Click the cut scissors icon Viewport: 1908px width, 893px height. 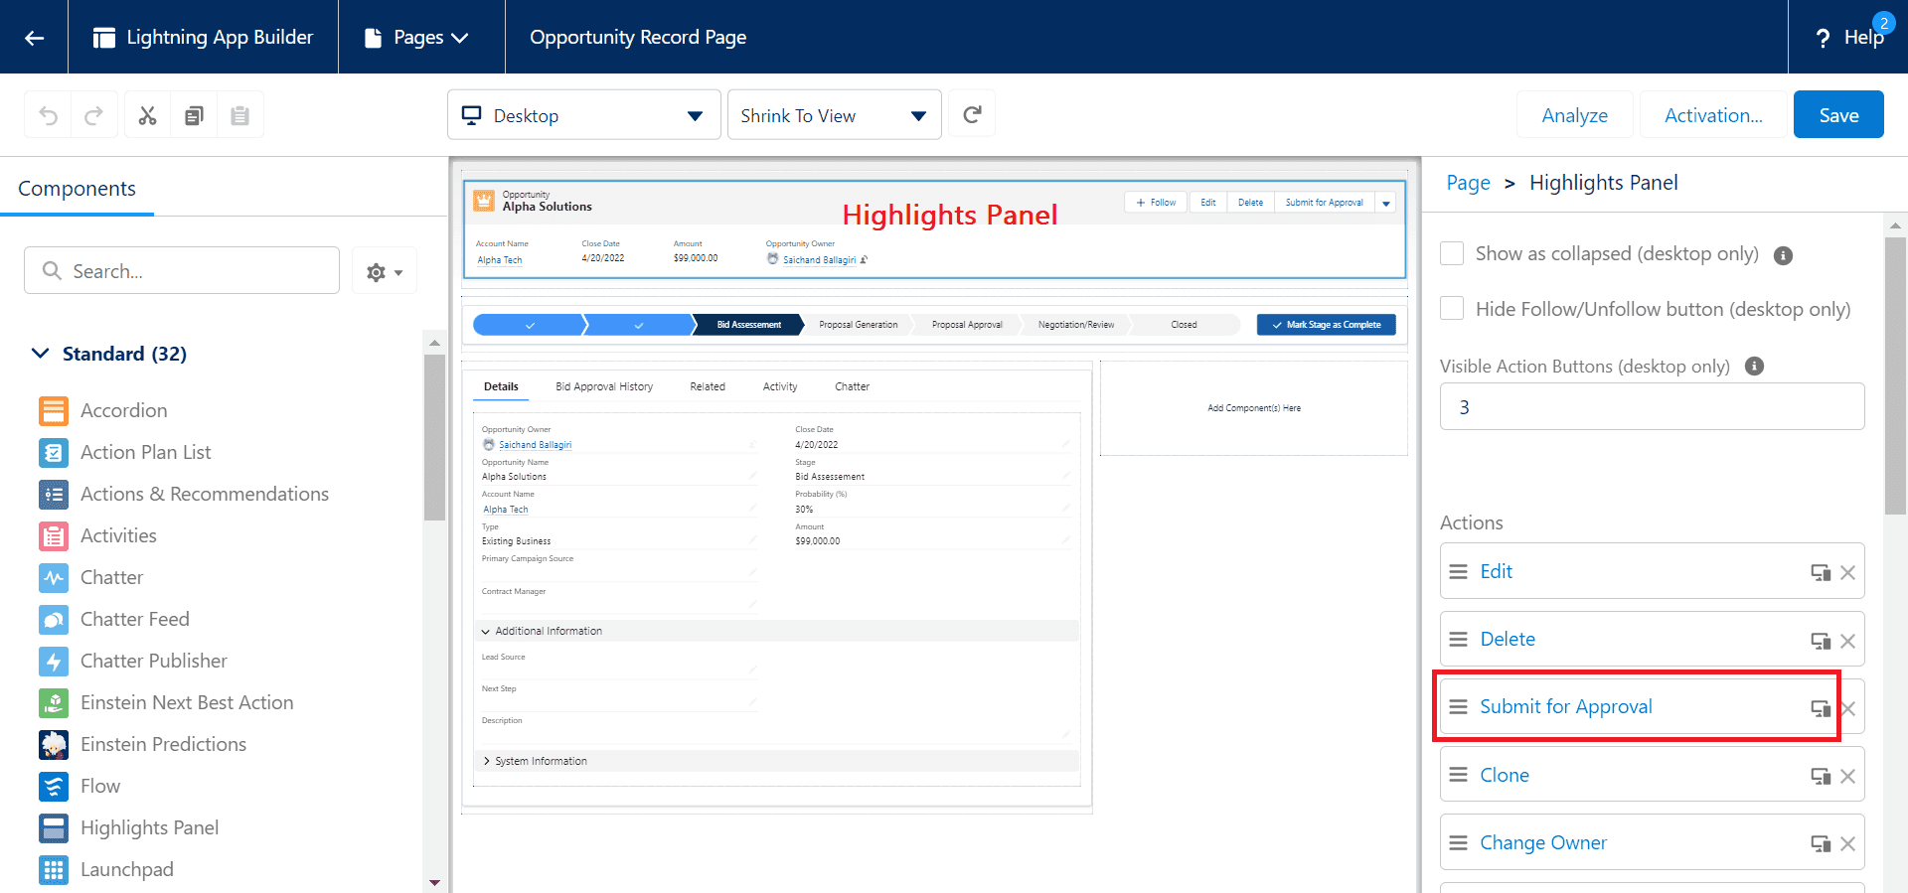pos(147,115)
